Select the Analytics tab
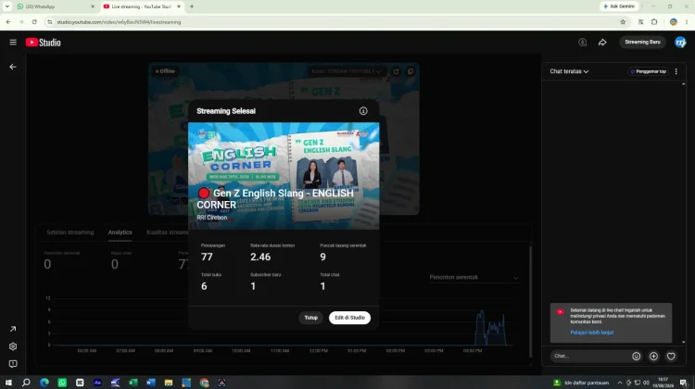The image size is (695, 389). click(x=120, y=232)
